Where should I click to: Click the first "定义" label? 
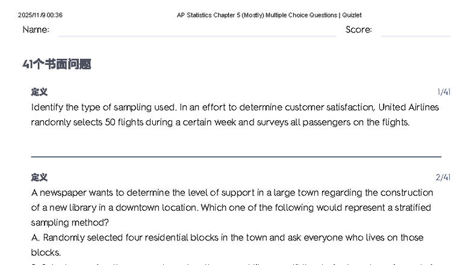(x=39, y=92)
